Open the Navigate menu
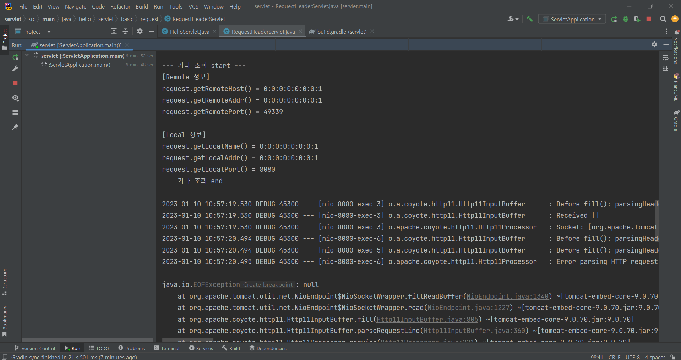This screenshot has height=360, width=681. click(x=75, y=6)
